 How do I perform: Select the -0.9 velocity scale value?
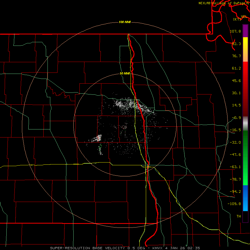click(x=236, y=118)
